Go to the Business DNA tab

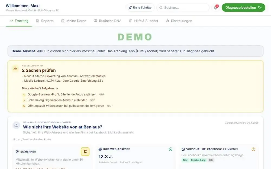click(x=108, y=21)
